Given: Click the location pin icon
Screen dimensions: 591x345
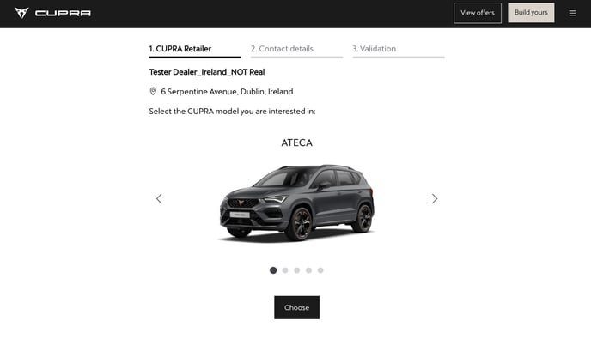Looking at the screenshot, I should 153,91.
